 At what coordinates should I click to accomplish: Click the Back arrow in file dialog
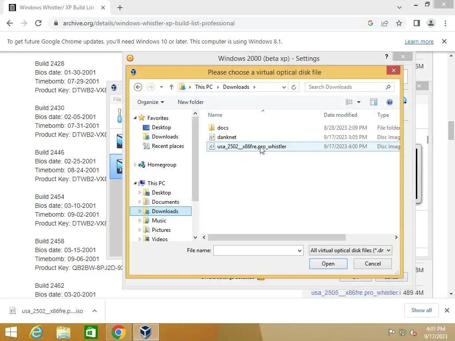point(138,87)
